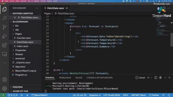The image size is (173, 97).
Task: Click the editor vertical scrollbar
Action: tap(172, 40)
